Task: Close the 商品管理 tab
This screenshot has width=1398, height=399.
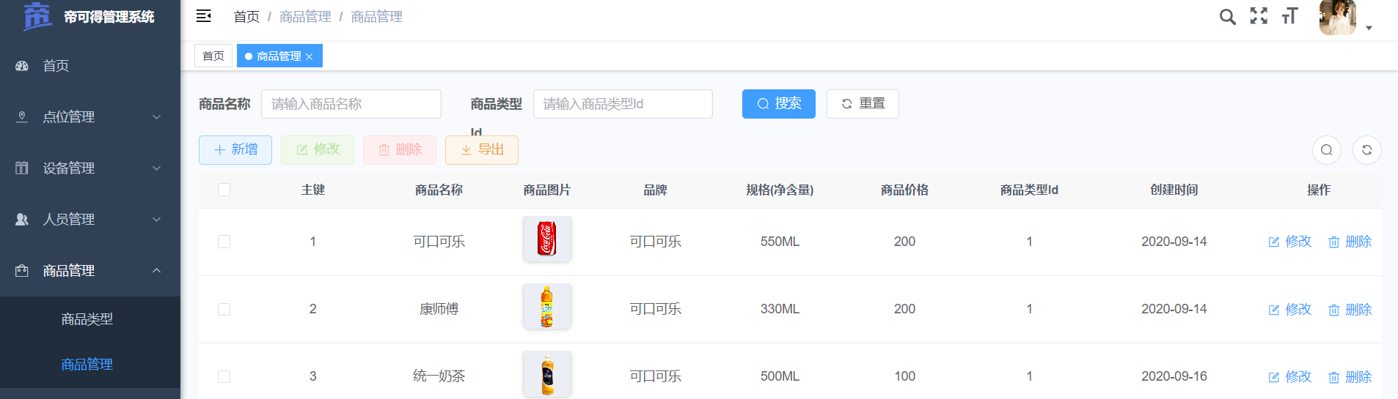Action: pos(310,56)
